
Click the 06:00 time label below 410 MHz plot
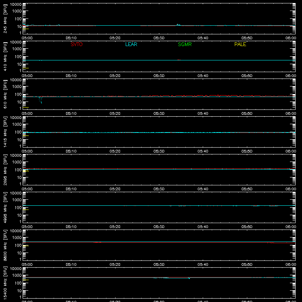pyautogui.click(x=291, y=76)
